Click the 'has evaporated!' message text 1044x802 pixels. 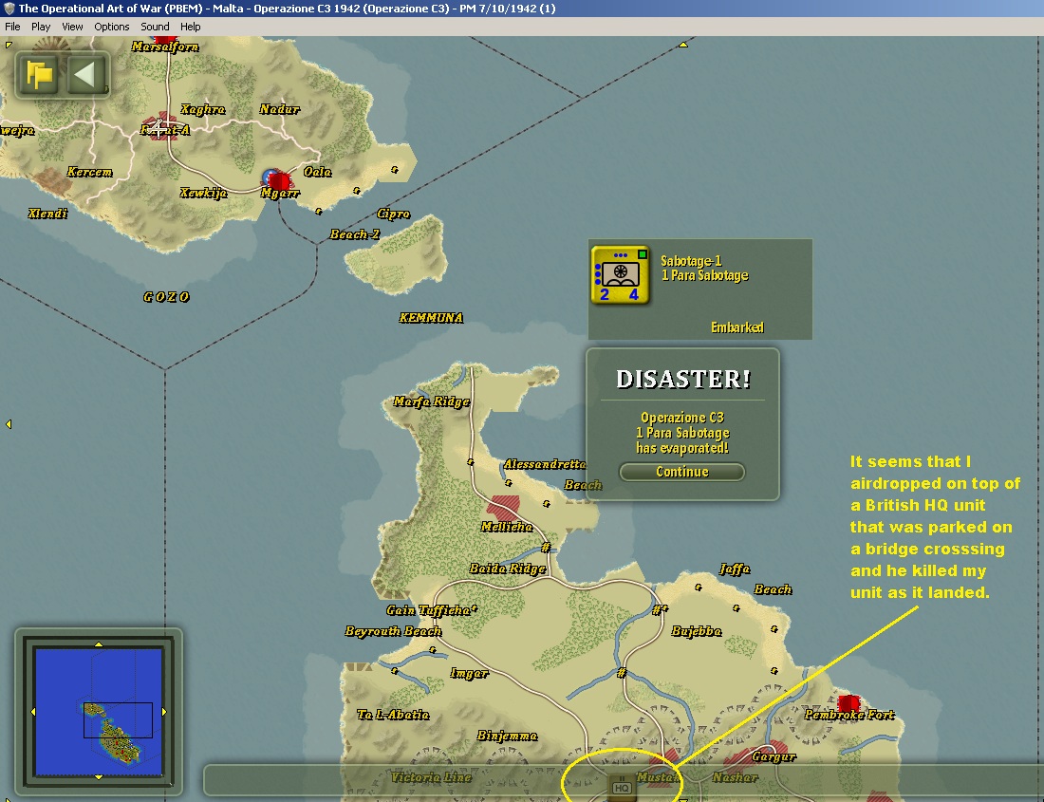tap(681, 448)
